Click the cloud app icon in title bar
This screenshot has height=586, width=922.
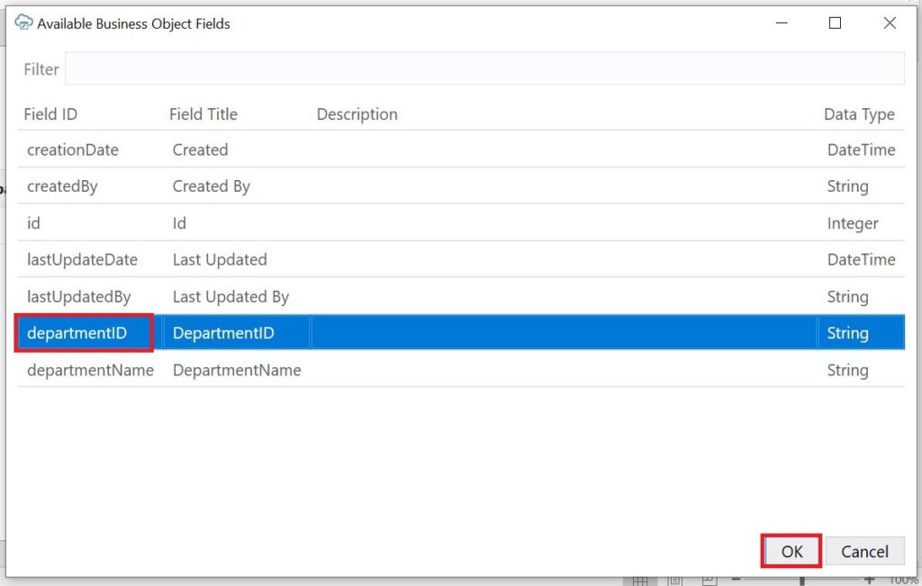(24, 23)
